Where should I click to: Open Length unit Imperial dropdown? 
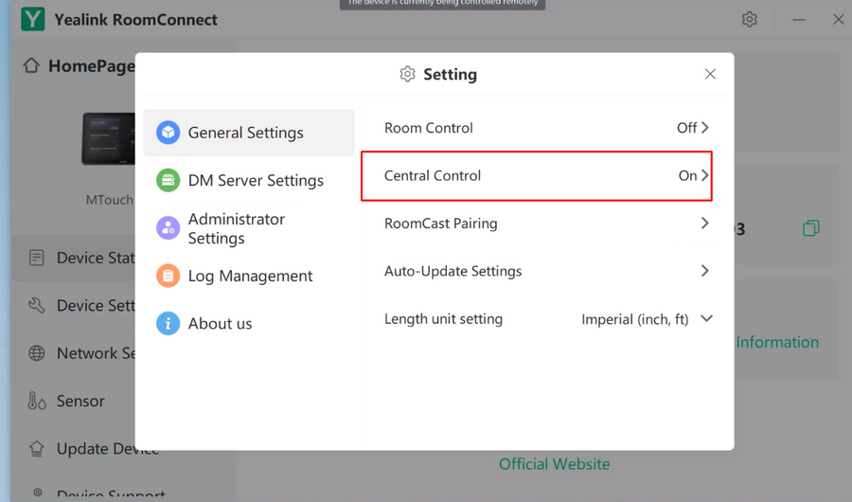[647, 318]
